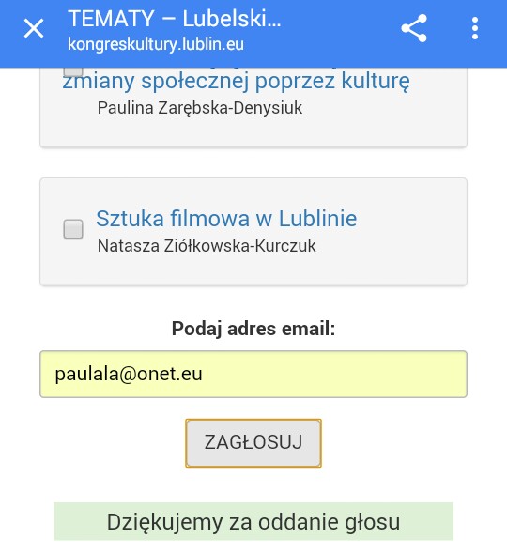The image size is (507, 554).
Task: Open the Sztuka filmowa w Lublinie link
Action: coord(226,219)
